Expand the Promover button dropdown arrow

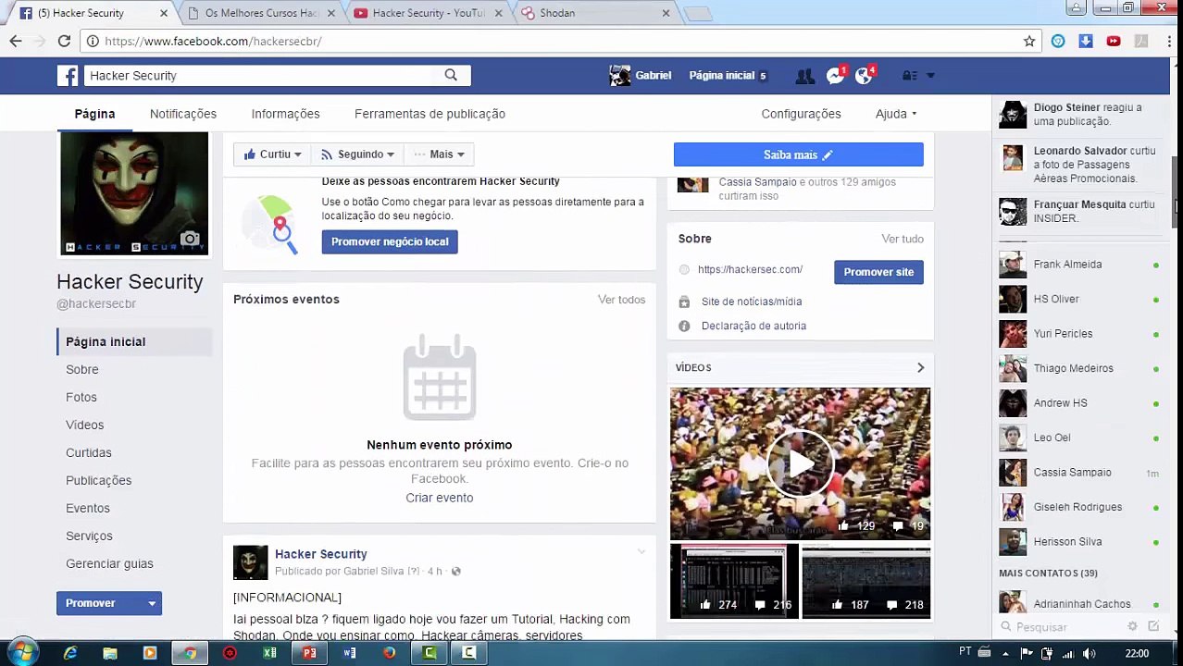pos(152,603)
